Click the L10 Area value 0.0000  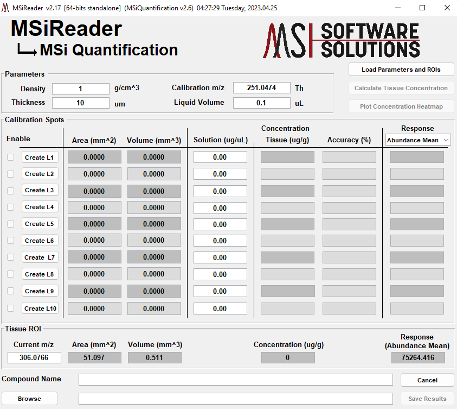point(94,309)
